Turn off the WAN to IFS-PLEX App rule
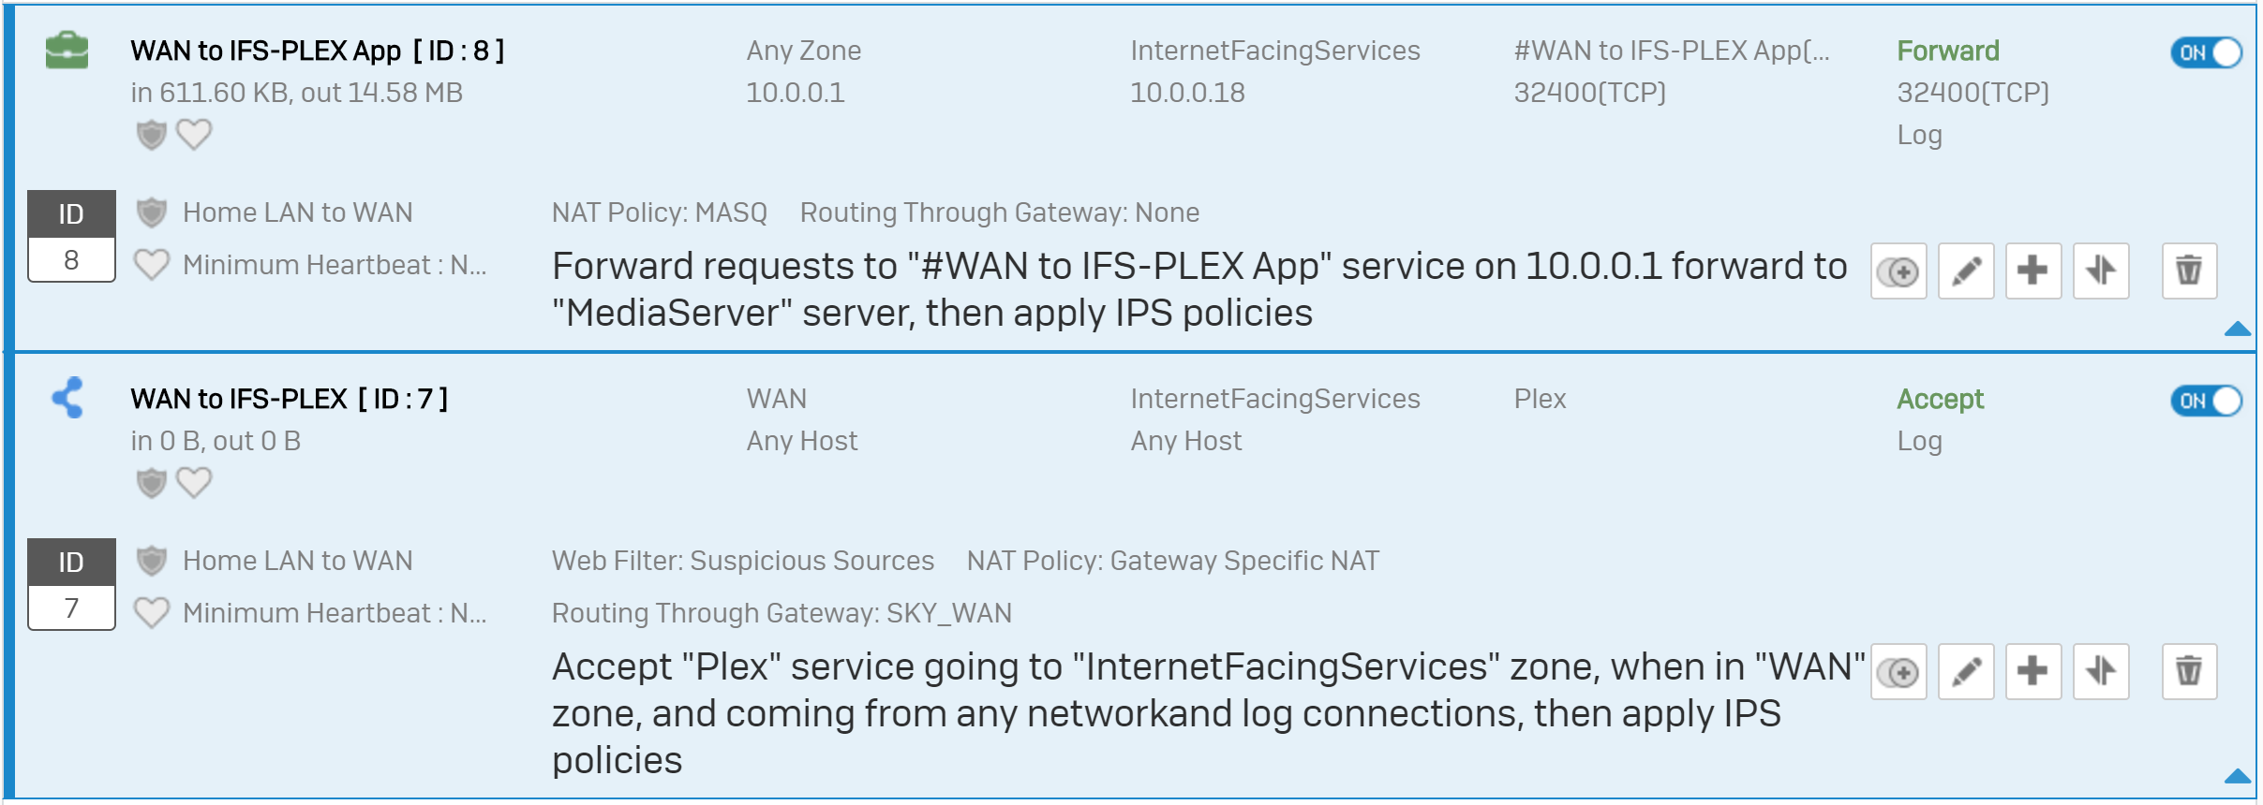 click(2206, 52)
